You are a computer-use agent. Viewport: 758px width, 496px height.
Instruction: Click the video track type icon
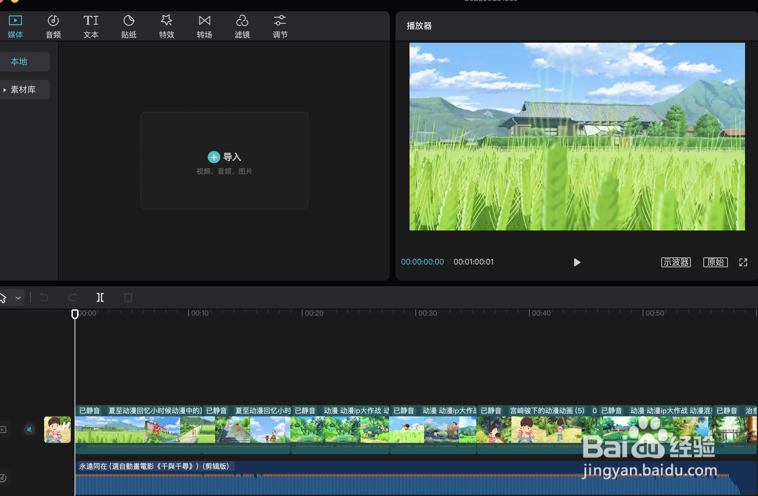tap(3, 429)
